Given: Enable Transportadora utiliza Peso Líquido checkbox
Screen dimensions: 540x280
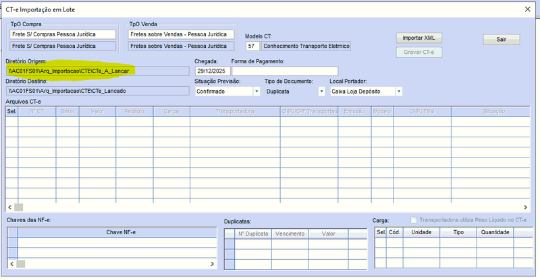Looking at the screenshot, I should pos(414,220).
